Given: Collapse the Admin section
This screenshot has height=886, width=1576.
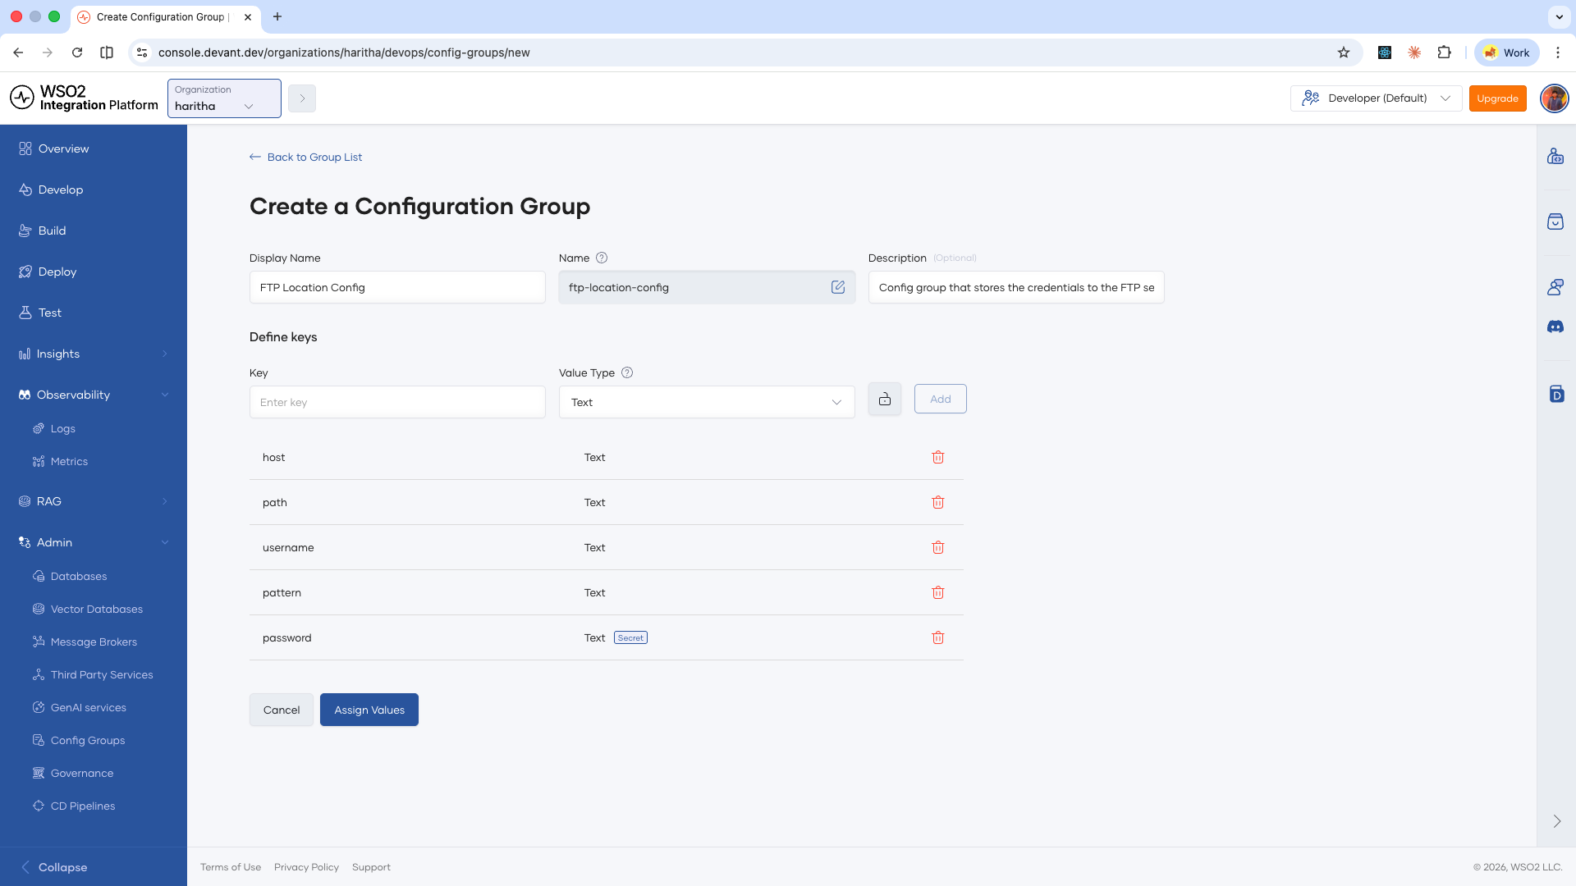Looking at the screenshot, I should [x=94, y=542].
